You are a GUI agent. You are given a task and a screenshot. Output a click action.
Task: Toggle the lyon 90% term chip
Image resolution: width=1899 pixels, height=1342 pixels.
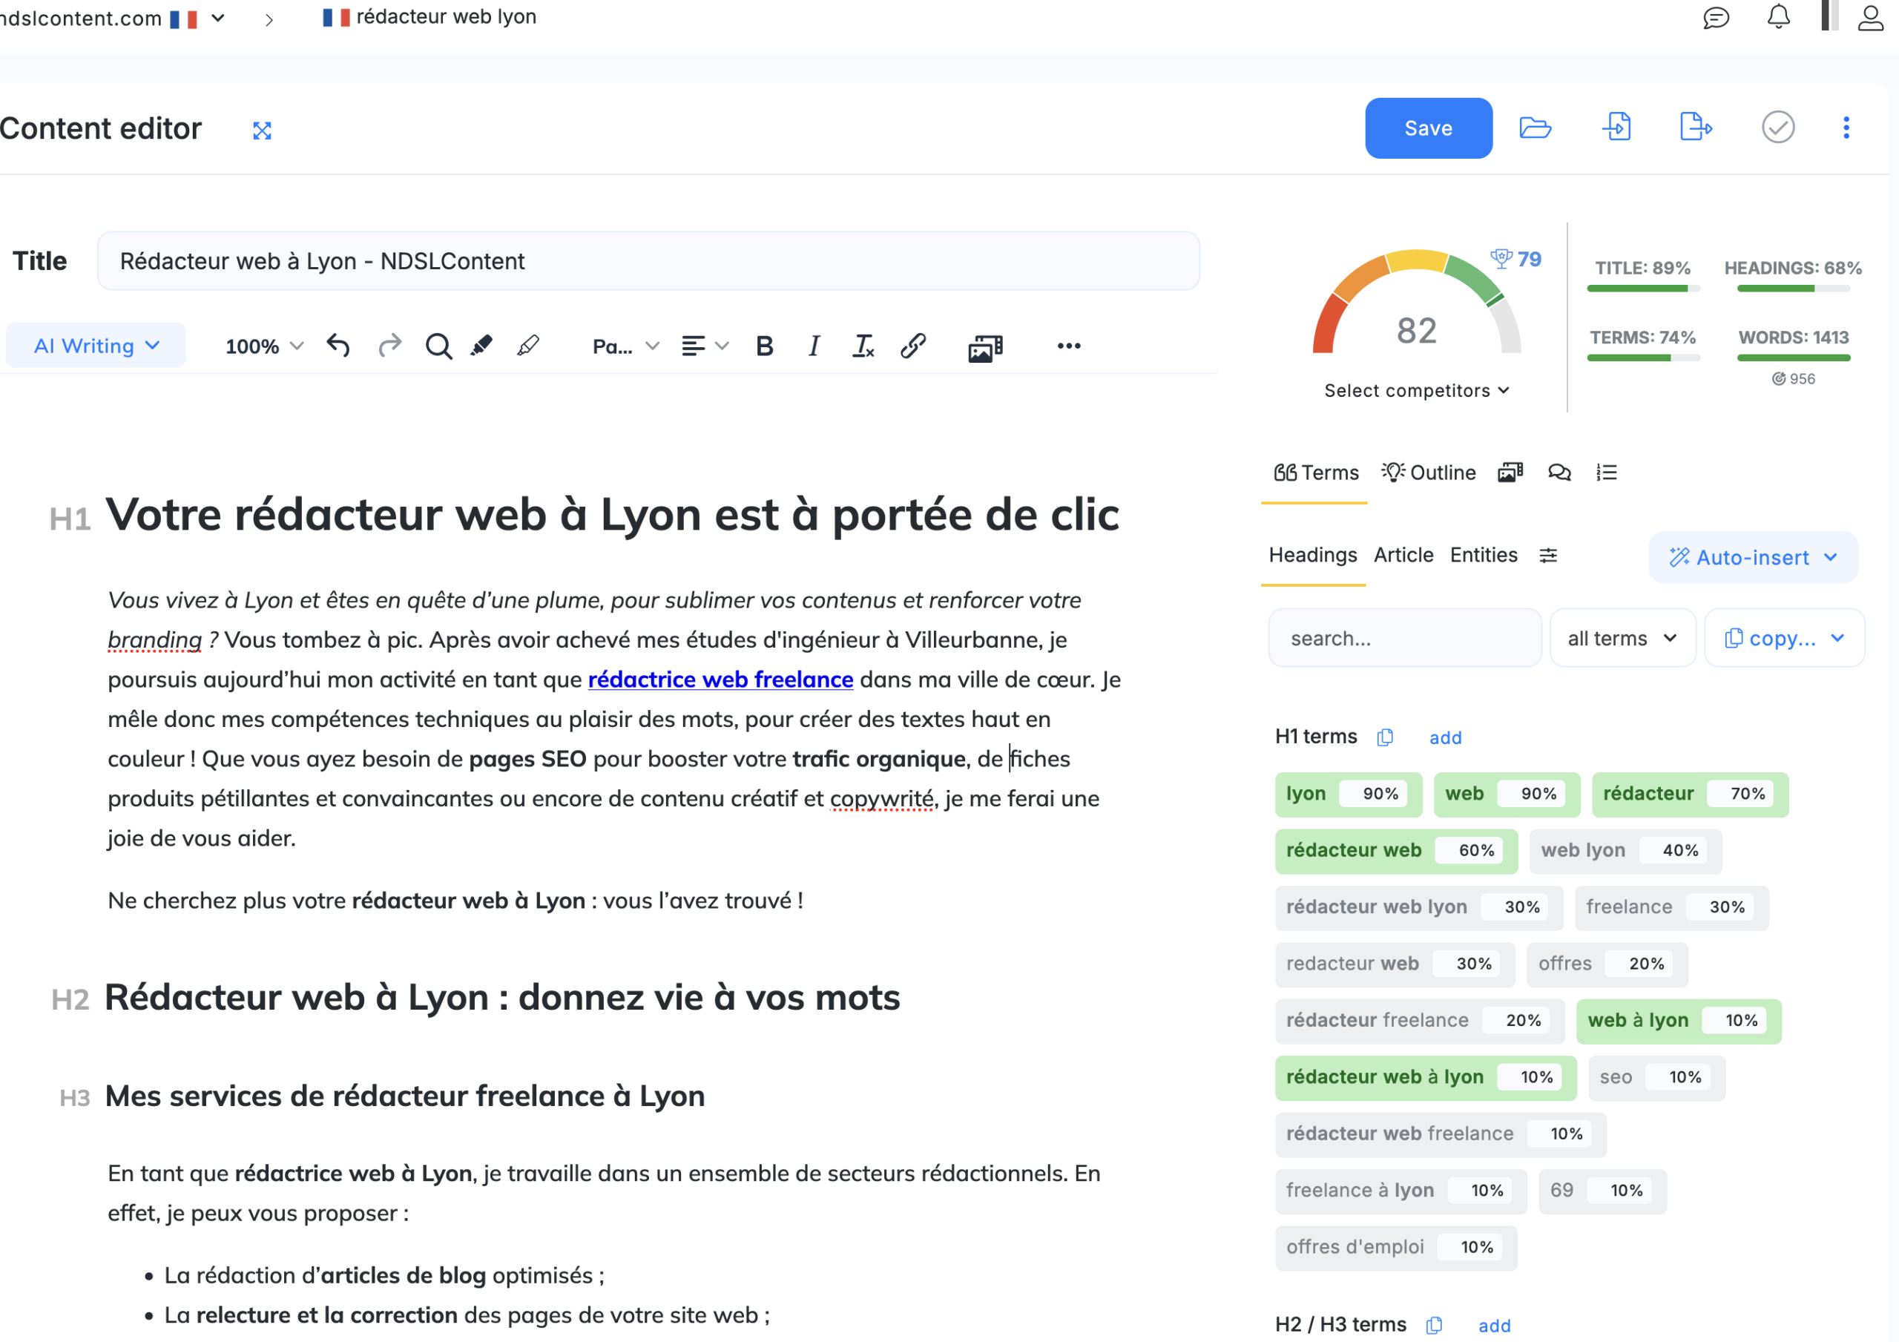click(1348, 795)
